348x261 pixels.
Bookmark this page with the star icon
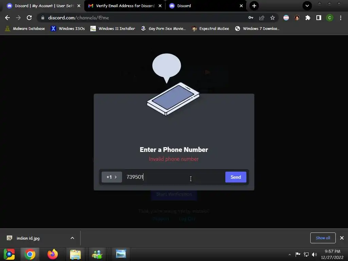click(x=273, y=18)
